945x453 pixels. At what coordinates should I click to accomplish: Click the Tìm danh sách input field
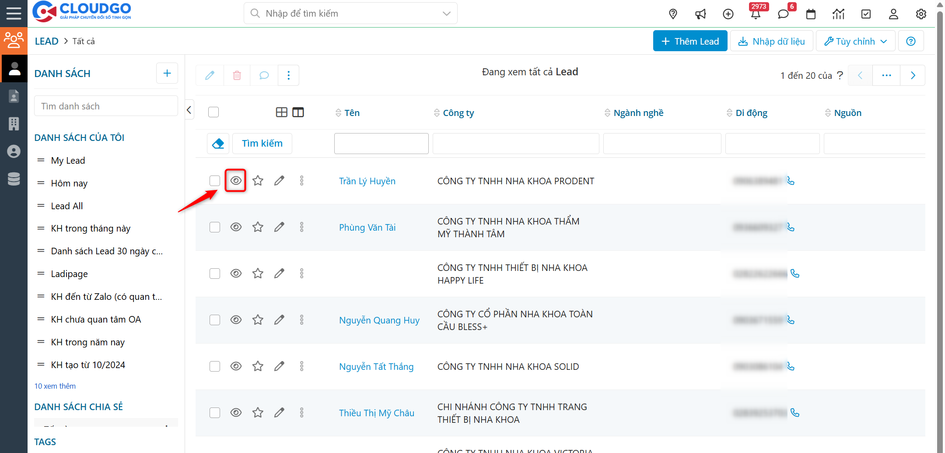106,106
